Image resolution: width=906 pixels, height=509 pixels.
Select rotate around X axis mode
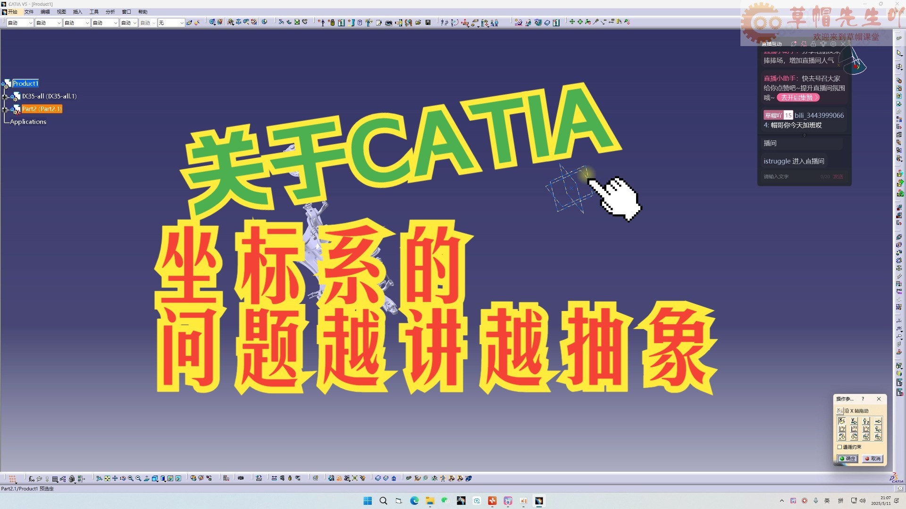point(841,437)
